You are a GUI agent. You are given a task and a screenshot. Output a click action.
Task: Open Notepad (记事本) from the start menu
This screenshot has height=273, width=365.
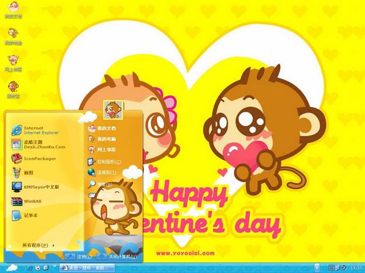point(25,216)
